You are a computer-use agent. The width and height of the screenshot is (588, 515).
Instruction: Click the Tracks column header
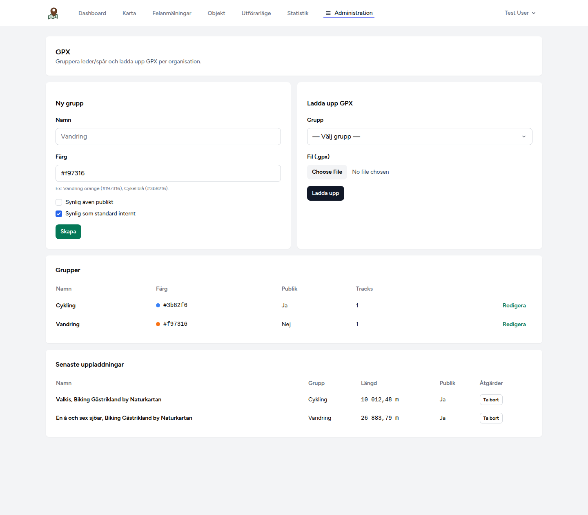pyautogui.click(x=364, y=289)
